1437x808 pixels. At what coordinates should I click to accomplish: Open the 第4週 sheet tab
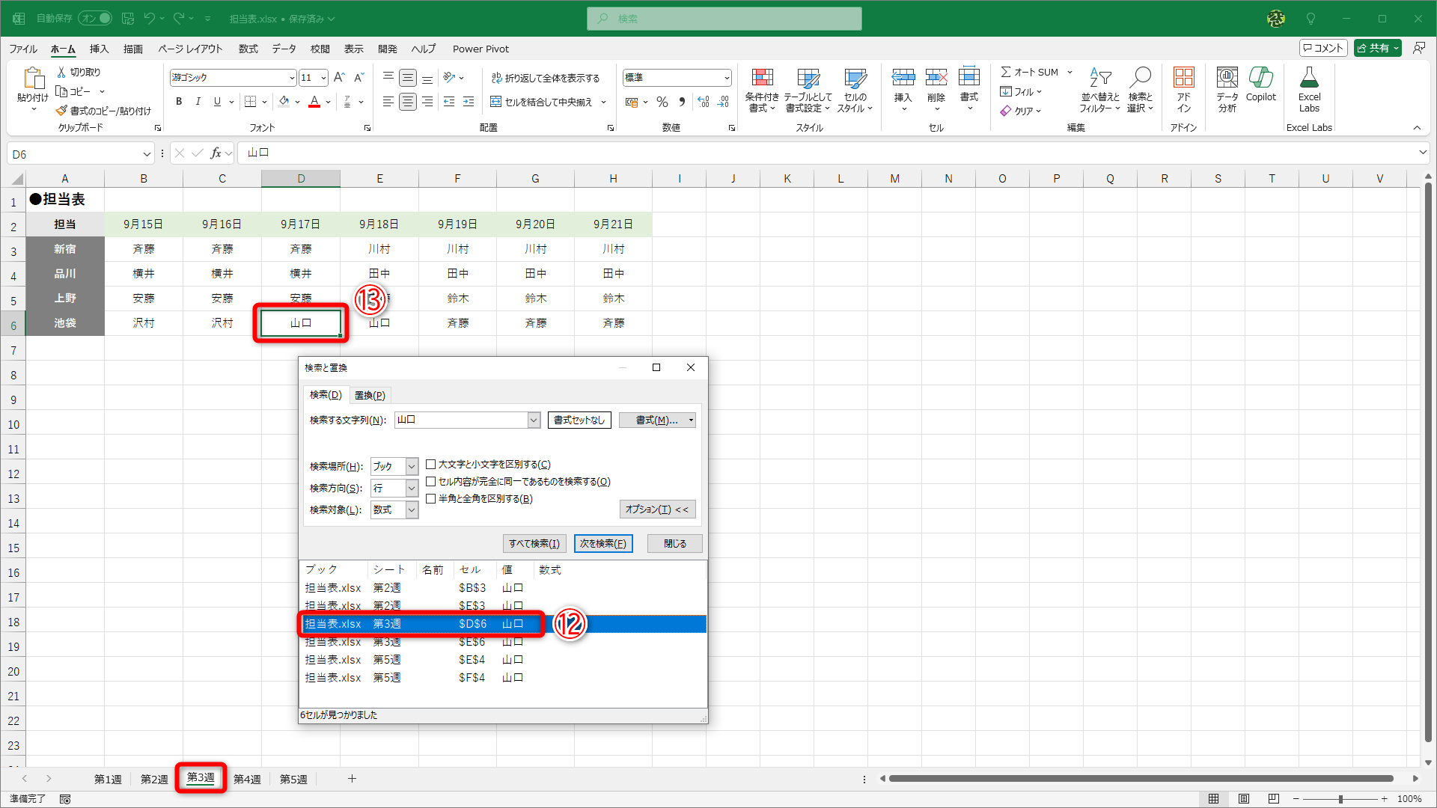pos(247,779)
